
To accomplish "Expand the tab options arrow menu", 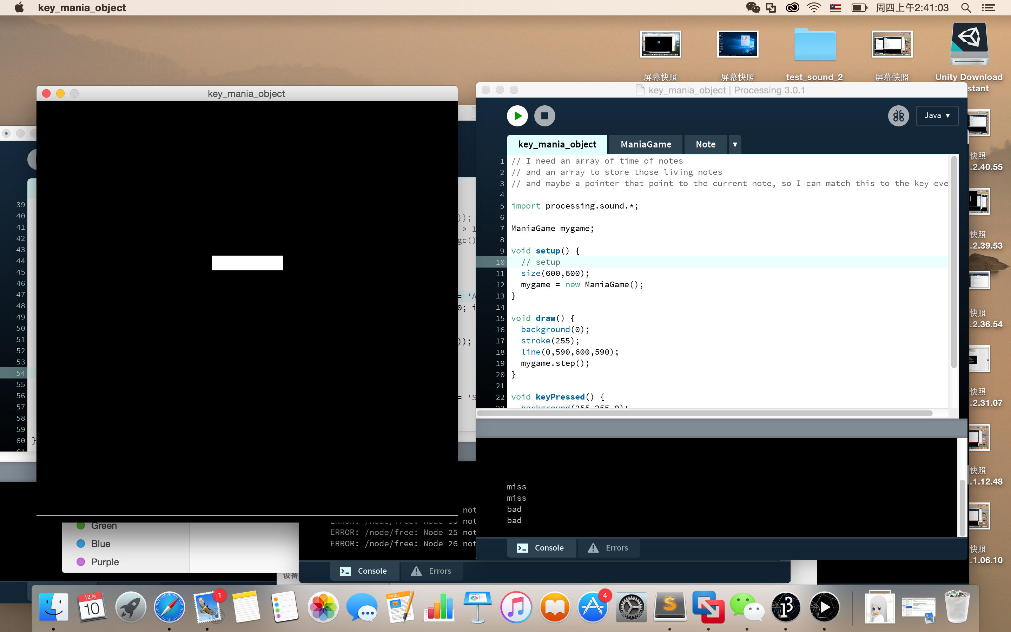I will 735,144.
